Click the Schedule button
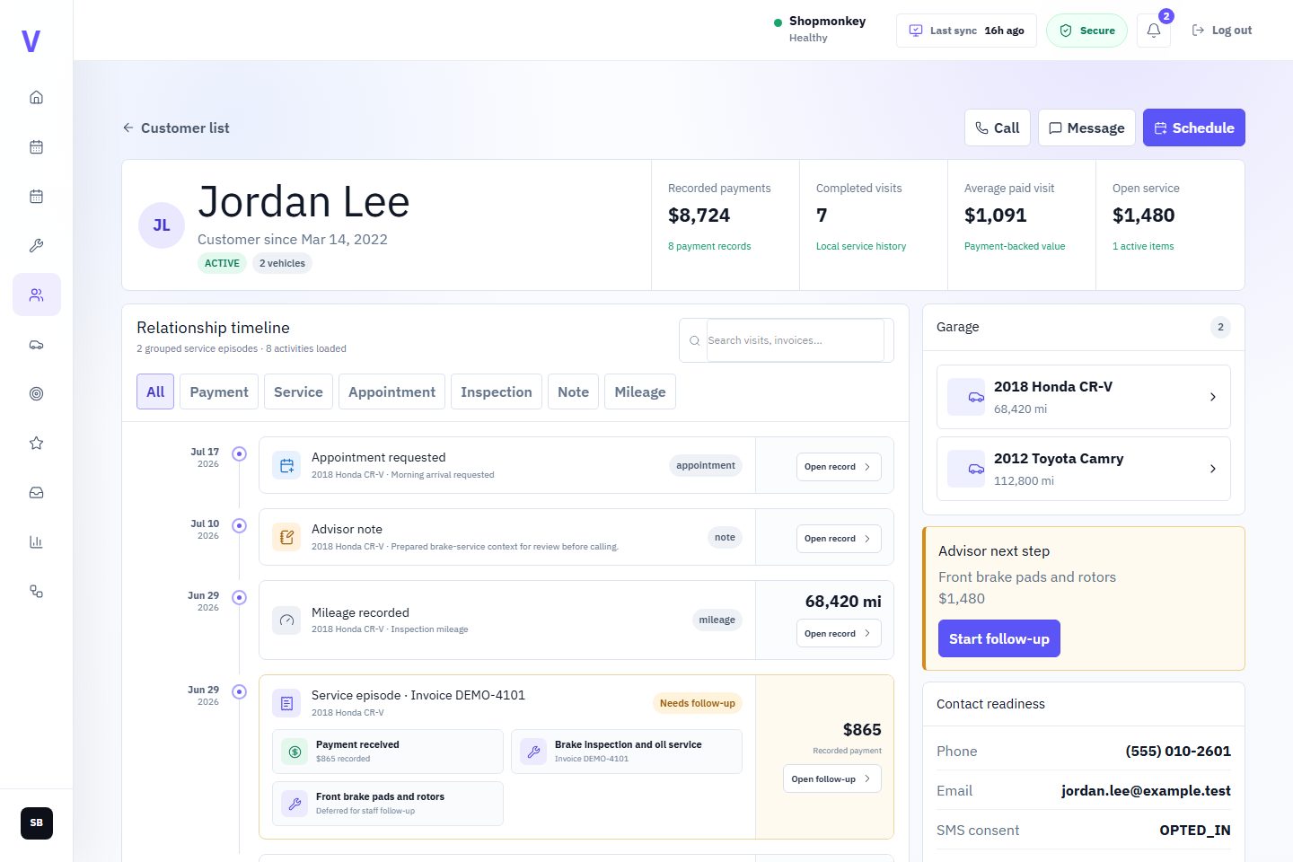The width and height of the screenshot is (1293, 862). pyautogui.click(x=1194, y=128)
